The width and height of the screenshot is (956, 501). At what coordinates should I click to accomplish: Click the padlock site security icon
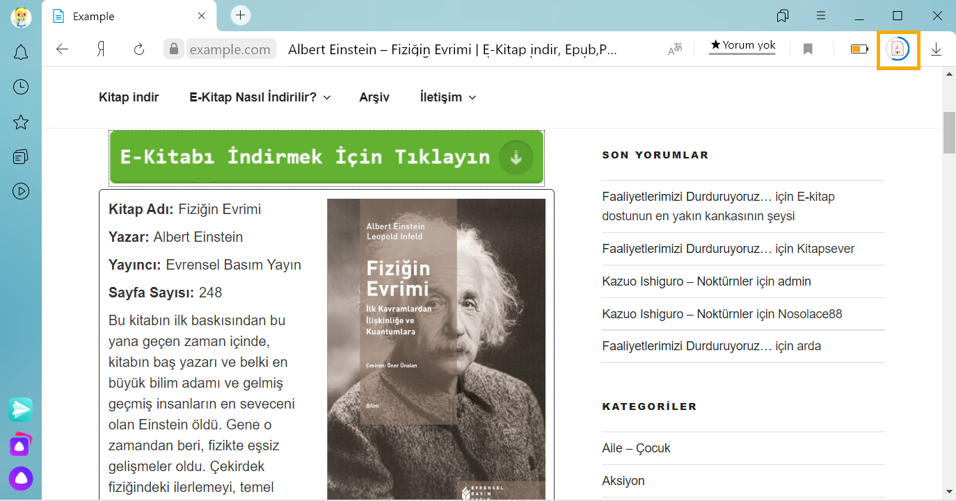coord(174,49)
